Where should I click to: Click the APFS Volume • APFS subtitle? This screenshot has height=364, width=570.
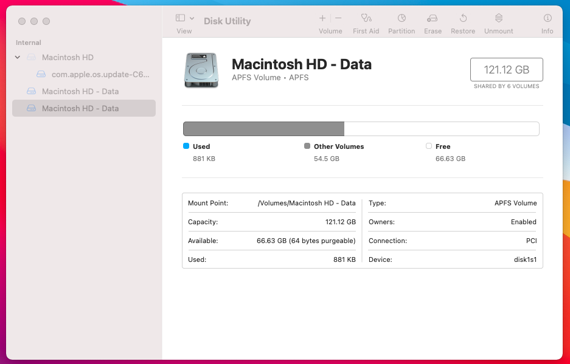[x=270, y=78]
